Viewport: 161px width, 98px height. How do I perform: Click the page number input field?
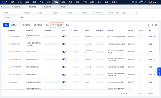coord(134,93)
